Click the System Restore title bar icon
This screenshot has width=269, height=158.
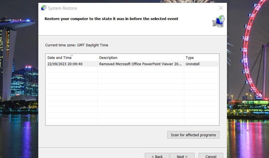[x=44, y=8]
